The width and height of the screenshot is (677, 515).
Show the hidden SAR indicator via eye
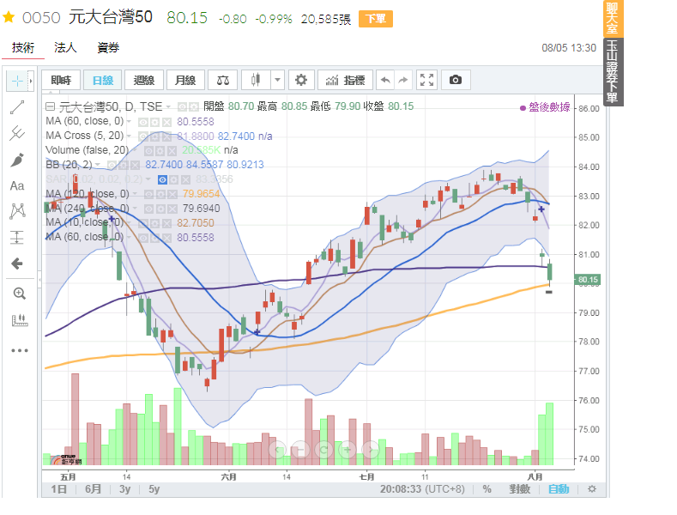pos(162,179)
